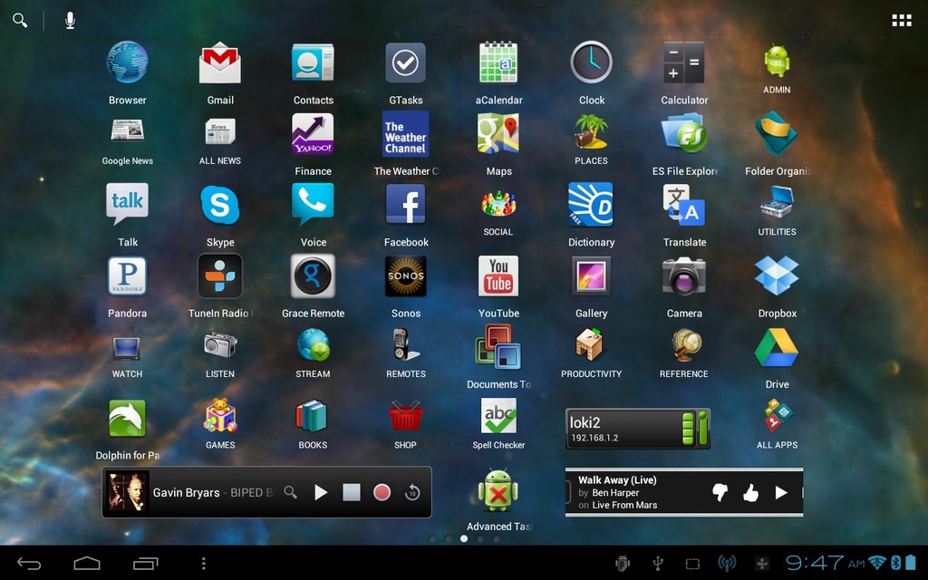Open the Clock app

coord(591,63)
